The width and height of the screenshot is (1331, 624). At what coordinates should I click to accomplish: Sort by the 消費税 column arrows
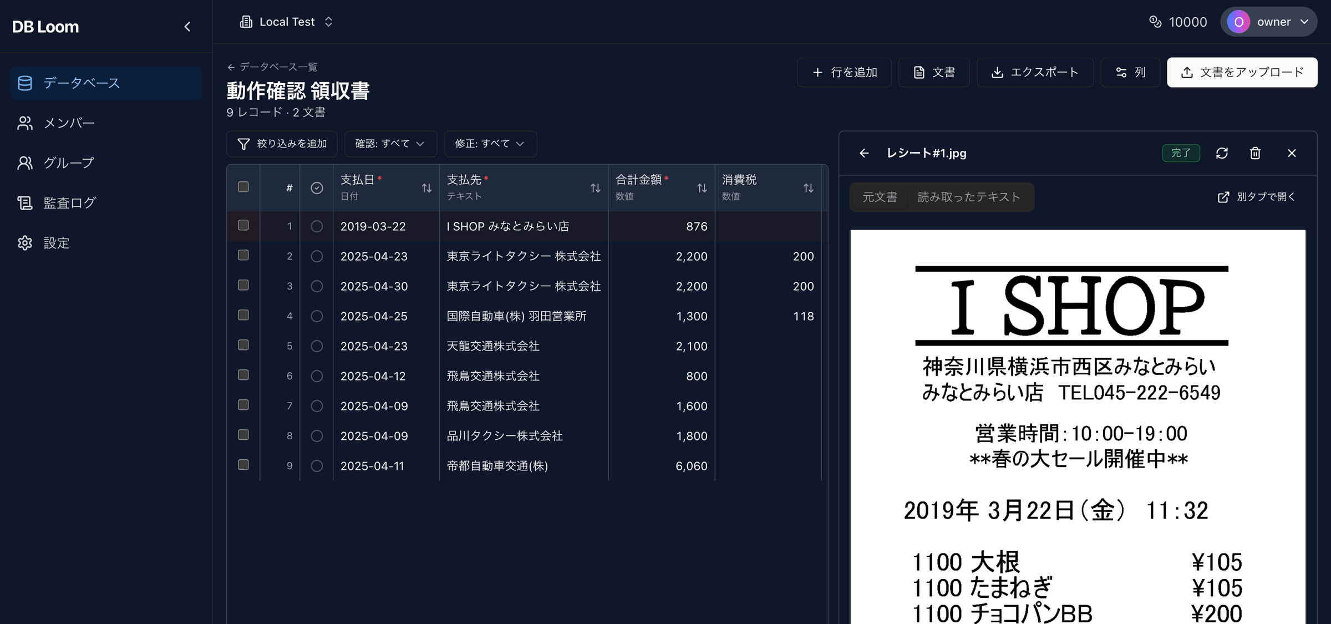pos(809,188)
